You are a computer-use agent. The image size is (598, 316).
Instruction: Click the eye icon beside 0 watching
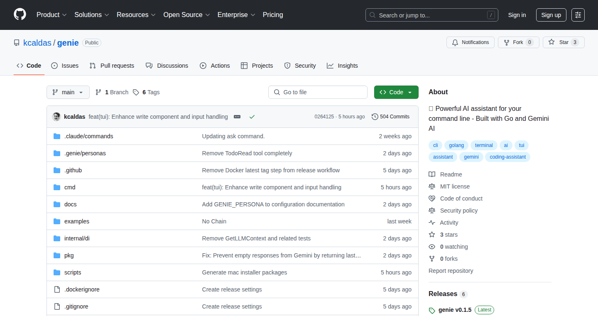(x=432, y=247)
